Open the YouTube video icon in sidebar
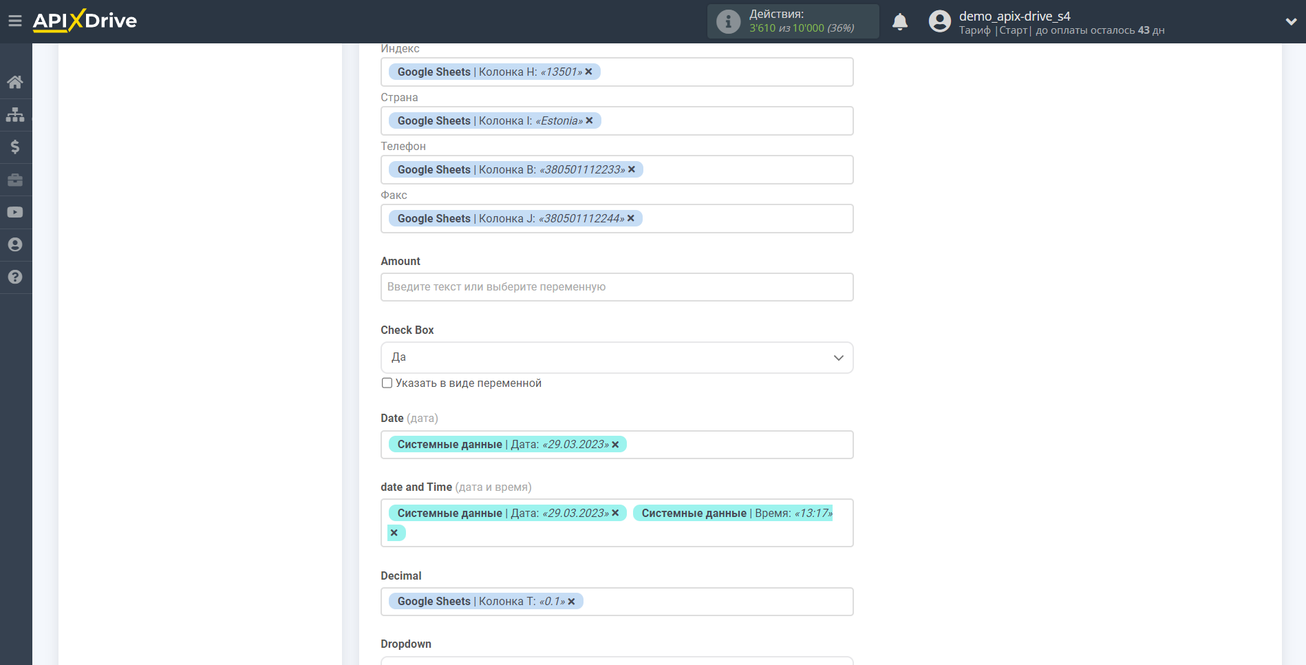 15,212
